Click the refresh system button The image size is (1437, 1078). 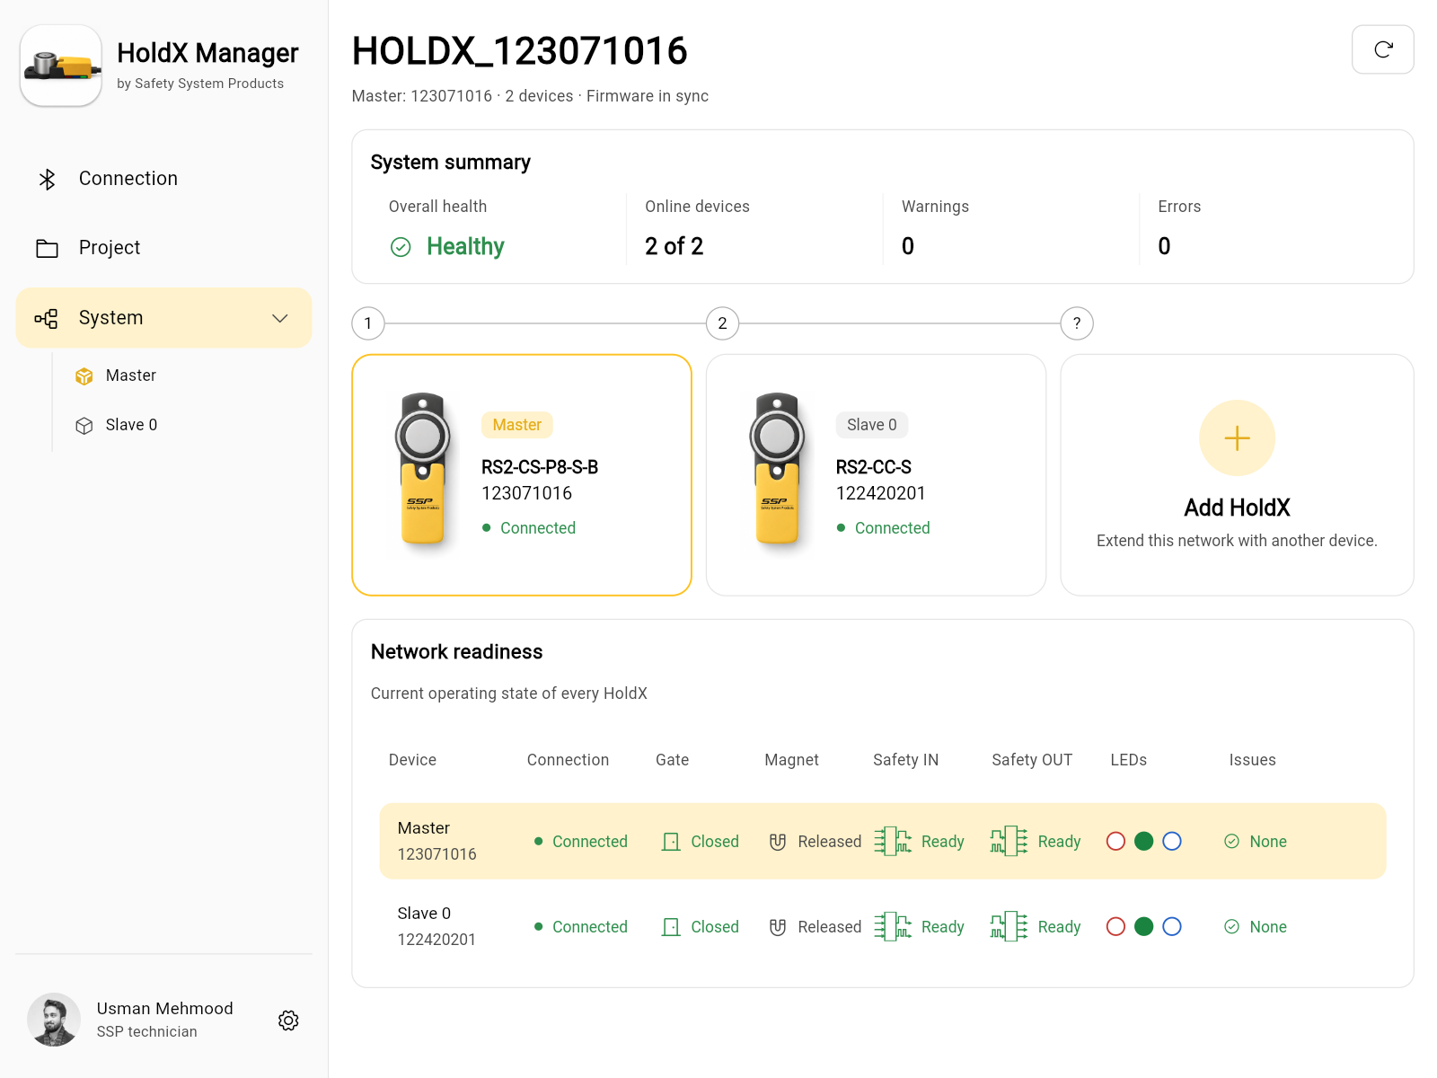(1382, 49)
